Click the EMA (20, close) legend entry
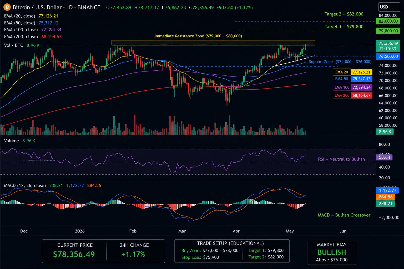The image size is (404, 269). [x=31, y=16]
